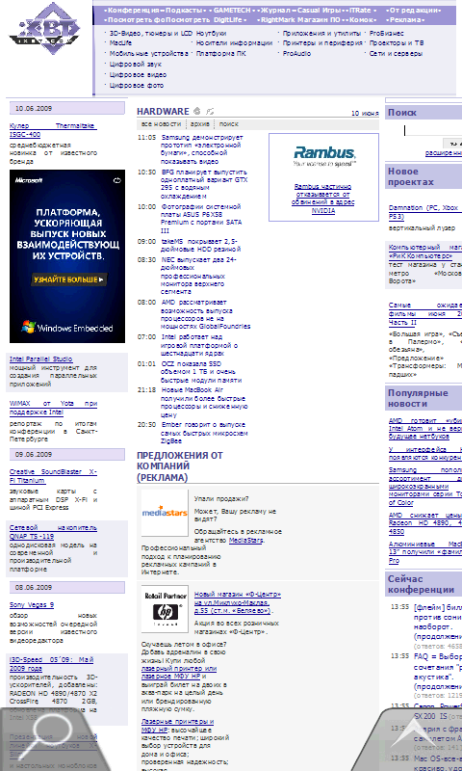
Task: Click the RSS feed icon near HARDWARE
Action: [210, 111]
